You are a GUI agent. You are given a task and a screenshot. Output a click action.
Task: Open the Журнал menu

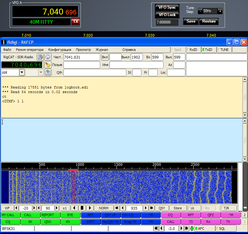tap(102, 50)
